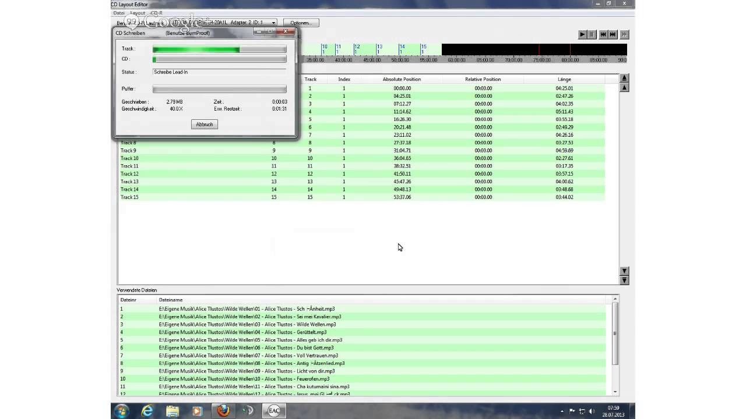The width and height of the screenshot is (746, 419).
Task: Select the Track 10 row
Action: click(x=361, y=158)
